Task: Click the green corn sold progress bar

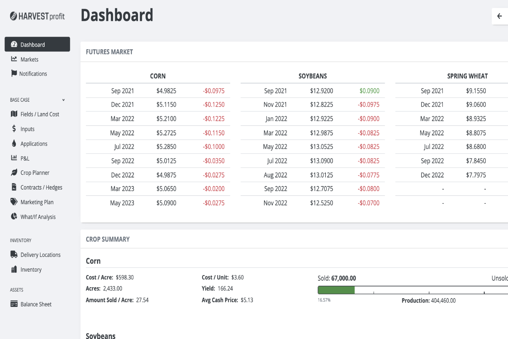Action: pos(336,290)
